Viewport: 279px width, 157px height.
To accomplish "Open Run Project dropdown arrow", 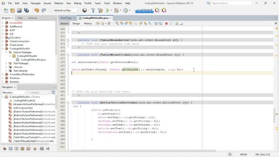I will (x=112, y=10).
